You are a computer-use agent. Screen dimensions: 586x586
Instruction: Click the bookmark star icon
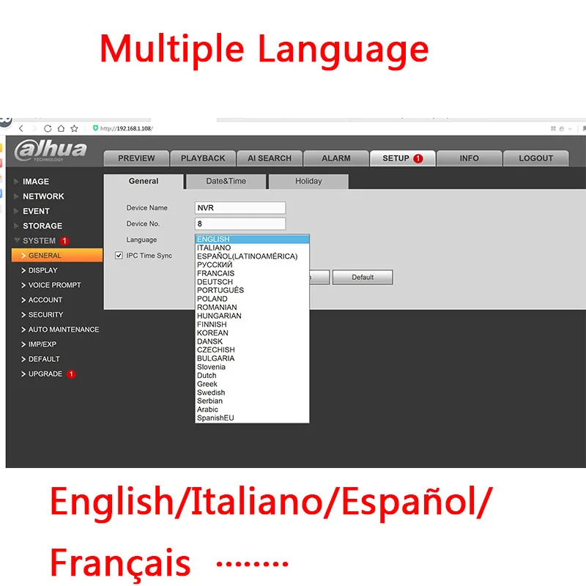pyautogui.click(x=75, y=129)
